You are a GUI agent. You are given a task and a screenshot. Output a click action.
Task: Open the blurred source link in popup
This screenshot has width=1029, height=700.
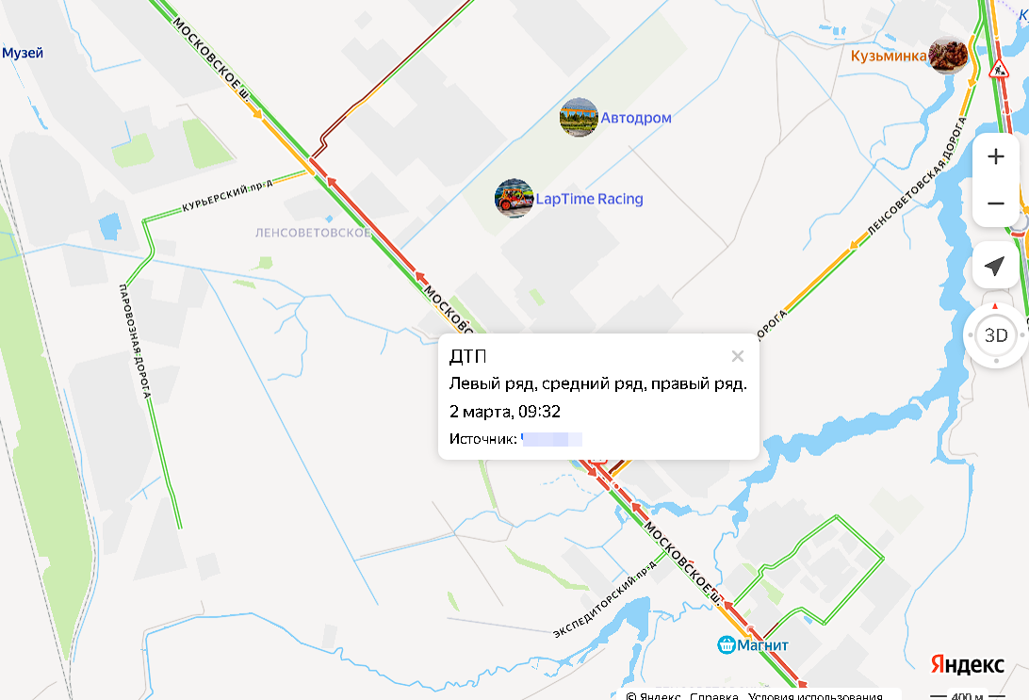551,439
